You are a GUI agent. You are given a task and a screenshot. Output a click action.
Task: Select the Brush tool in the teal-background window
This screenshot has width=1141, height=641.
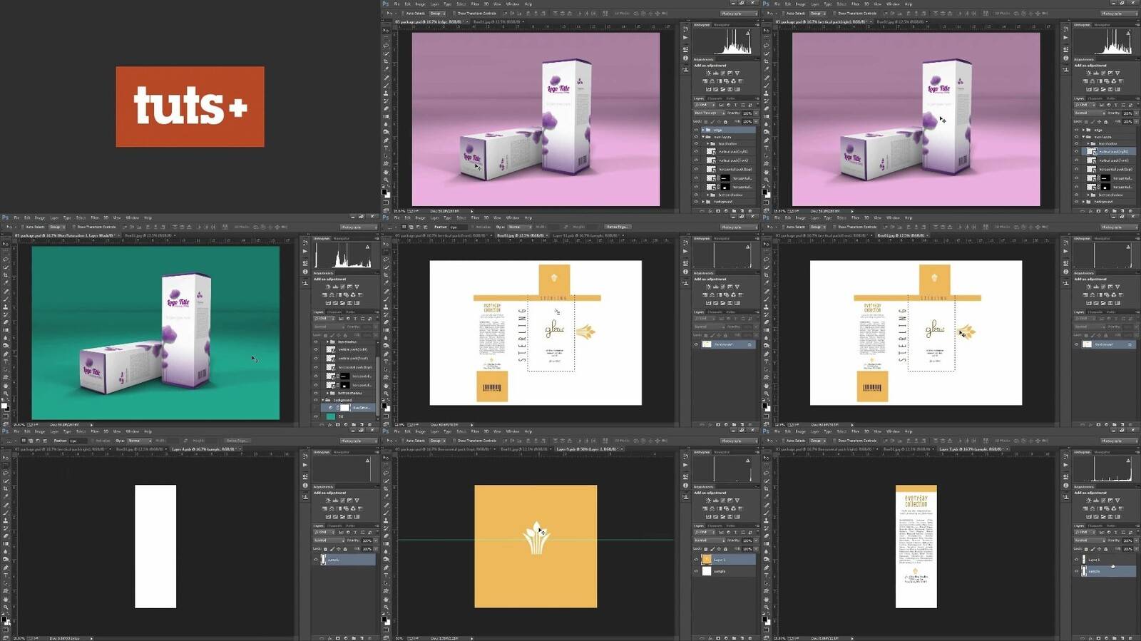[x=6, y=299]
